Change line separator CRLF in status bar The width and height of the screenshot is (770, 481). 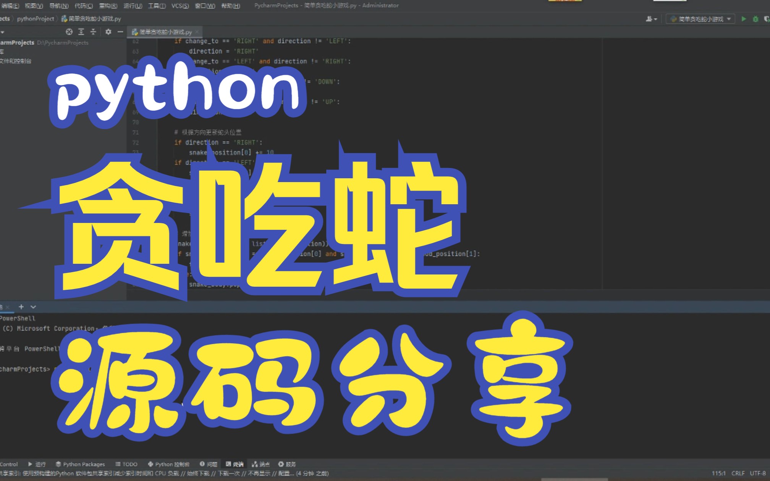coord(738,473)
